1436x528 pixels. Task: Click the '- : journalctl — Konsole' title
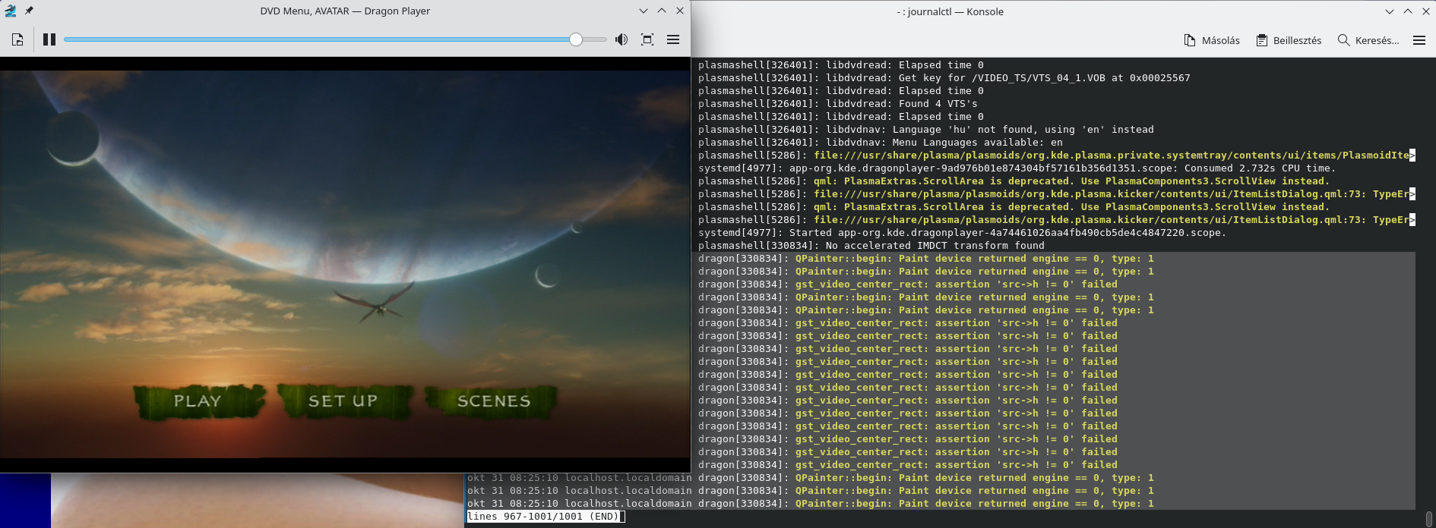coord(950,11)
